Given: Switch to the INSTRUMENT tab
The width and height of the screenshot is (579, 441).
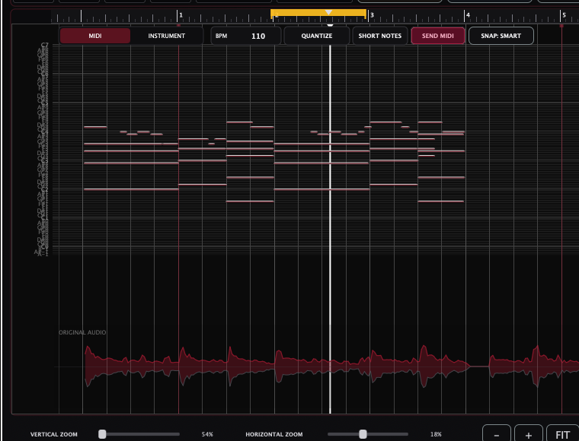Looking at the screenshot, I should pos(166,36).
